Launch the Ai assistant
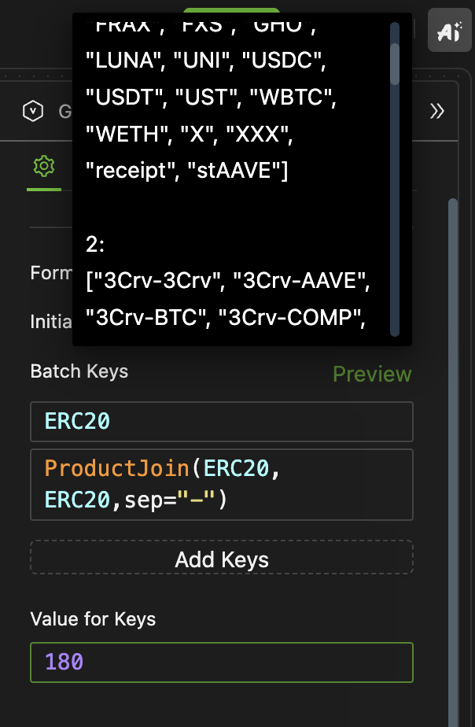Screen dimensions: 475x727 click(x=449, y=30)
